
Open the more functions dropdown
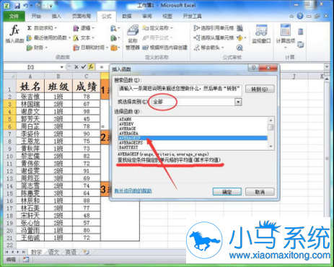115,48
